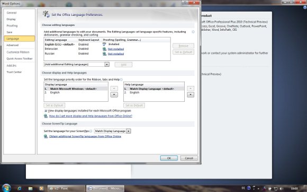Image resolution: width=307 pixels, height=192 pixels.
Task: Open Windows Explorer folder on taskbar
Action: (x=30, y=188)
